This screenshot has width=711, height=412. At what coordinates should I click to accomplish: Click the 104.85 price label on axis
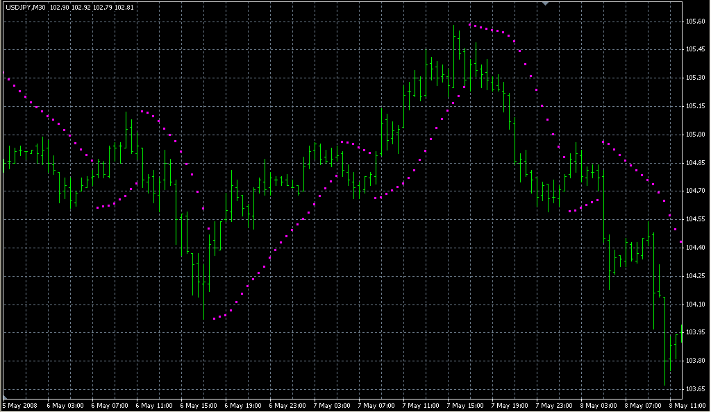click(695, 163)
